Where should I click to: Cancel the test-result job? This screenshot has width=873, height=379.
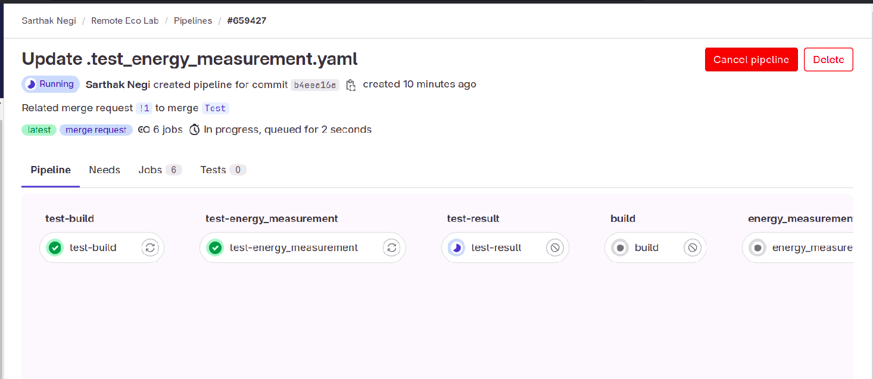click(x=555, y=248)
